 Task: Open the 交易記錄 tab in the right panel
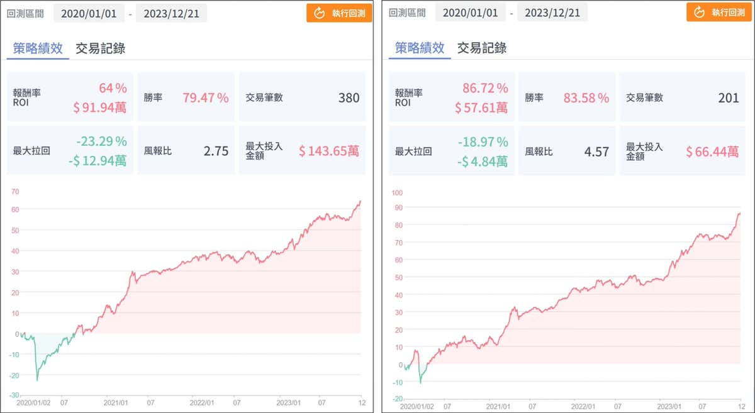481,48
